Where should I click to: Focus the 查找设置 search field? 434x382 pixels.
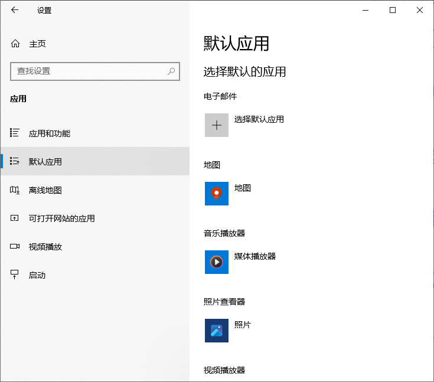95,71
